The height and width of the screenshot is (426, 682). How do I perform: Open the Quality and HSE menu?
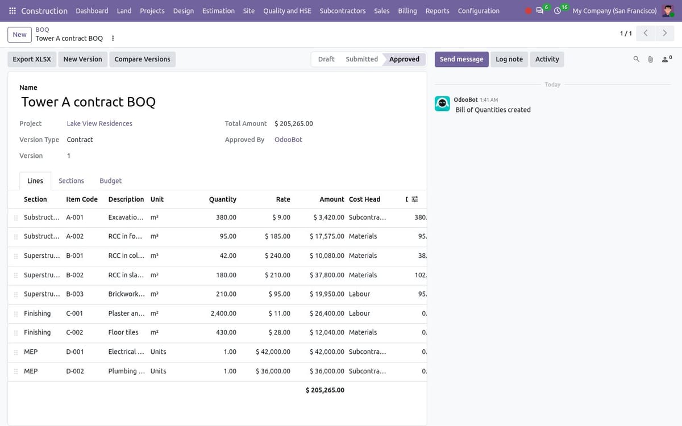(x=287, y=11)
